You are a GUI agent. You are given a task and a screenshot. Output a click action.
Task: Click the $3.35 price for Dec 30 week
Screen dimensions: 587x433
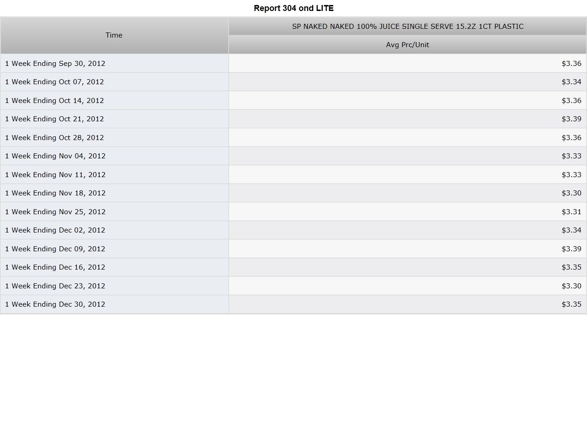[571, 304]
